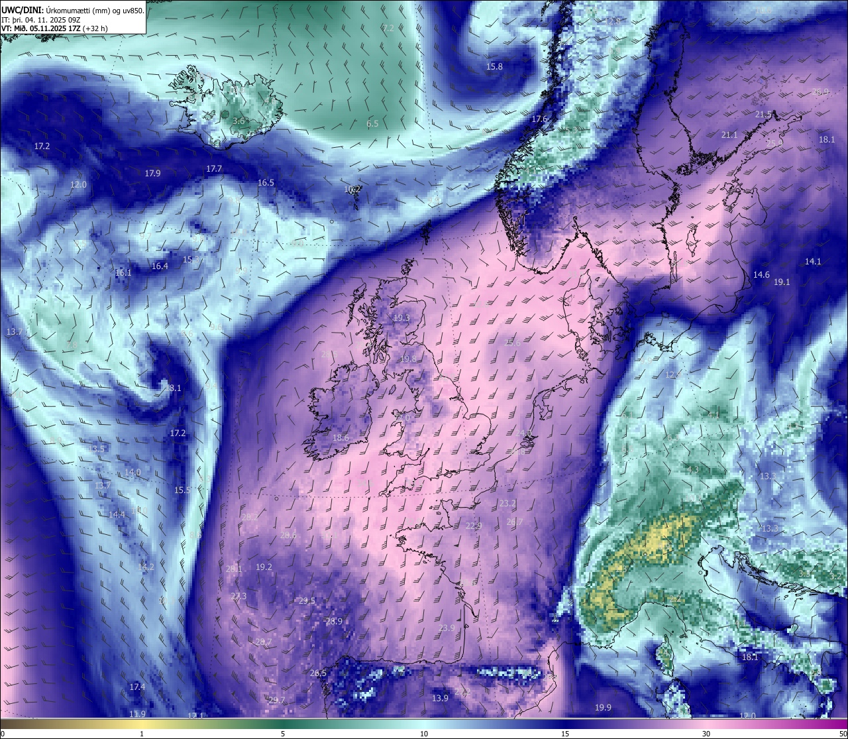
Task: Click the 6.5 value east of Iceland
Action: pos(372,124)
